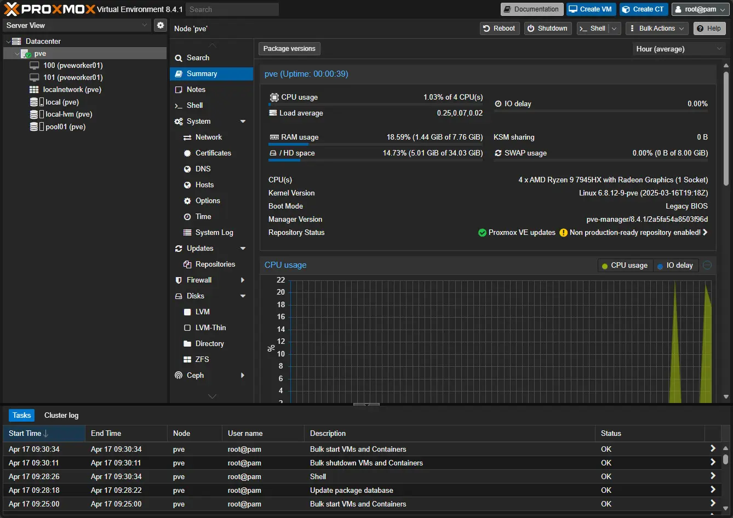Image resolution: width=733 pixels, height=518 pixels.
Task: Toggle CPU usage series in chart legend
Action: coord(625,265)
